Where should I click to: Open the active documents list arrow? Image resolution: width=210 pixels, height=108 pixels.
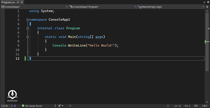(x=204, y=2)
